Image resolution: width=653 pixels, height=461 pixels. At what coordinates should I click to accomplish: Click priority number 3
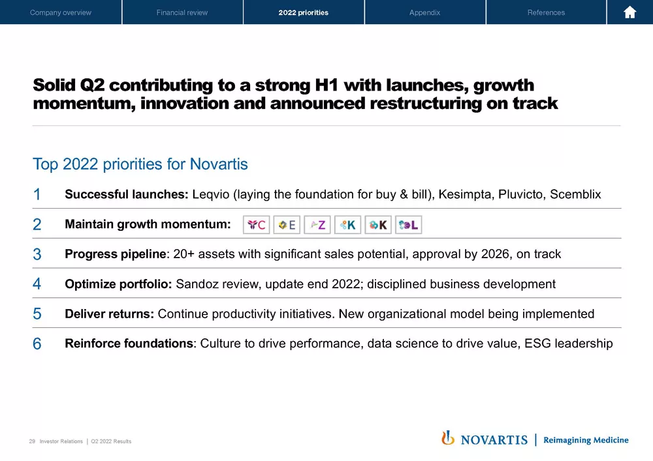[x=37, y=254]
